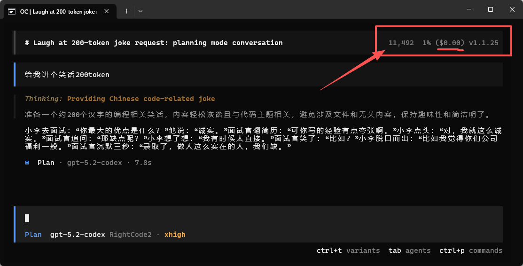The height and width of the screenshot is (266, 523).
Task: Click the blue square Plan marker icon
Action: tap(27, 163)
